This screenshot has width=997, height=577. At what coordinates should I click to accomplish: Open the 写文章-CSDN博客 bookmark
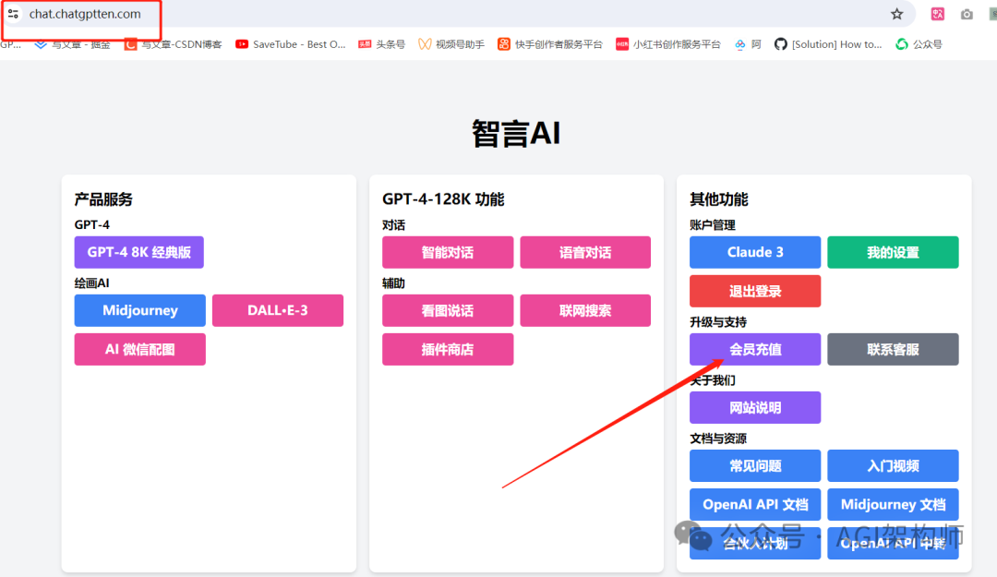(173, 44)
